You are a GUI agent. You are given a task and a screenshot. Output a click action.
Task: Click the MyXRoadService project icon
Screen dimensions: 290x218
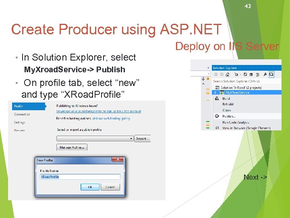(x=222, y=92)
